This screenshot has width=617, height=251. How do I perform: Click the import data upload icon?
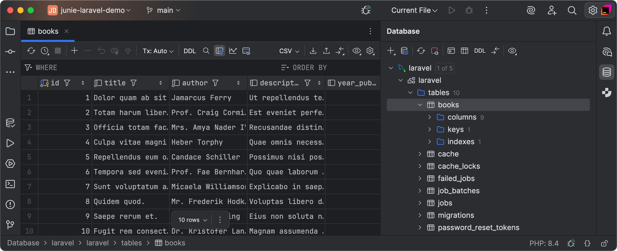click(326, 51)
